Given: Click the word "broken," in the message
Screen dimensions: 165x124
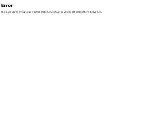Looking at the screenshot, I should tap(45, 12).
